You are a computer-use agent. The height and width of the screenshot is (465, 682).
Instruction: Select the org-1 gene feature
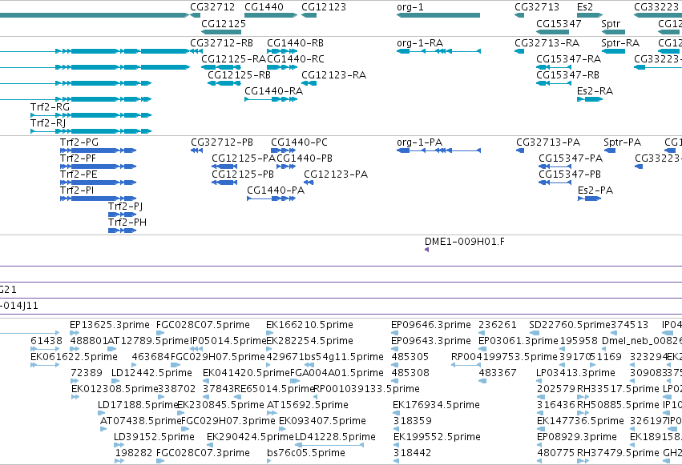point(438,15)
